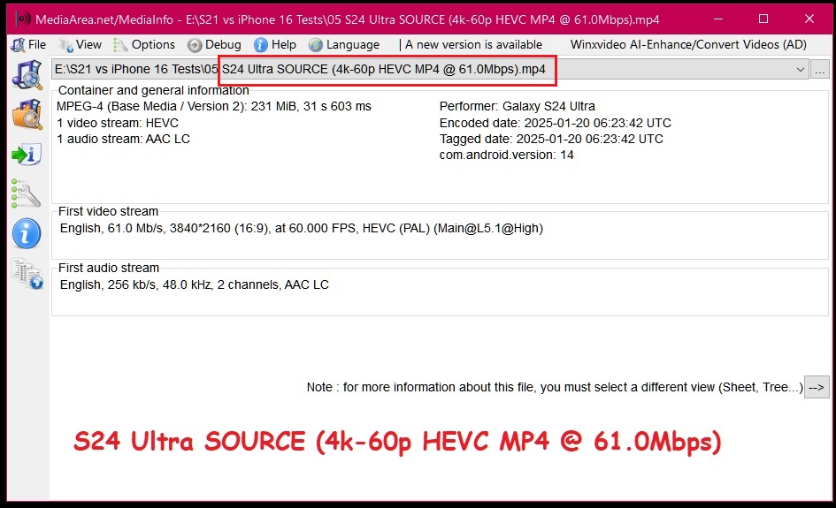Click the View menu icon
This screenshot has height=508, width=836.
tap(65, 45)
